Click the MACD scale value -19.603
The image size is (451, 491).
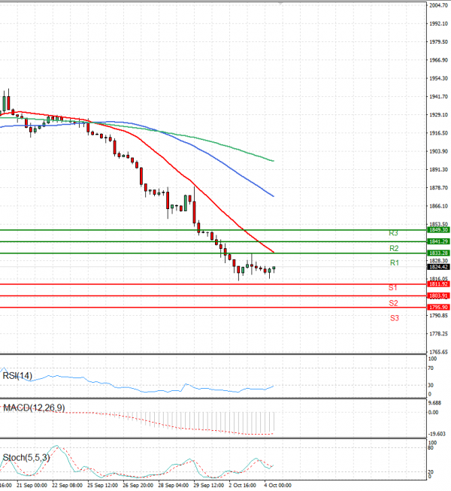click(x=437, y=434)
